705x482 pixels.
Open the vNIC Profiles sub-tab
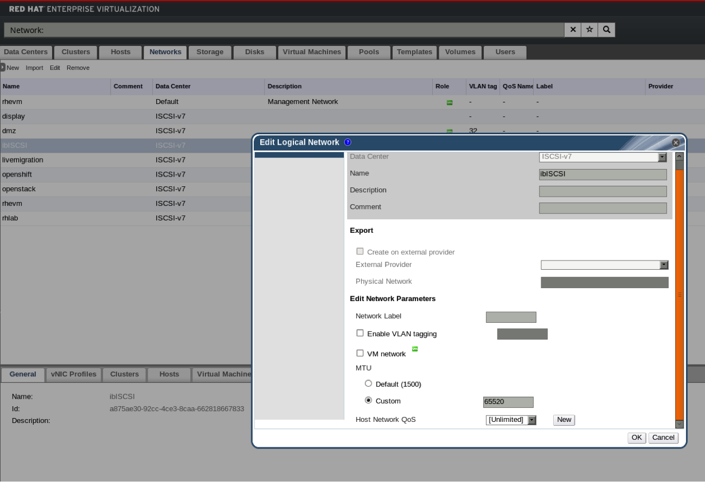pos(74,374)
